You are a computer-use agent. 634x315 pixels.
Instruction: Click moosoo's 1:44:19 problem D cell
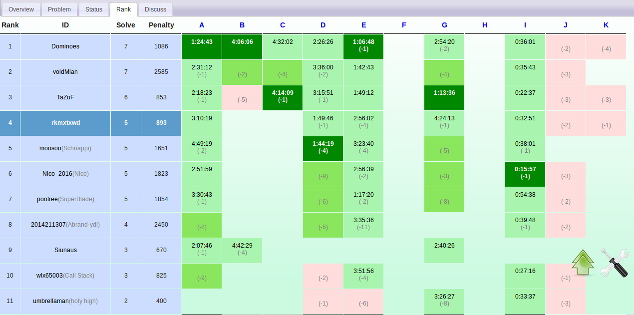pyautogui.click(x=323, y=148)
